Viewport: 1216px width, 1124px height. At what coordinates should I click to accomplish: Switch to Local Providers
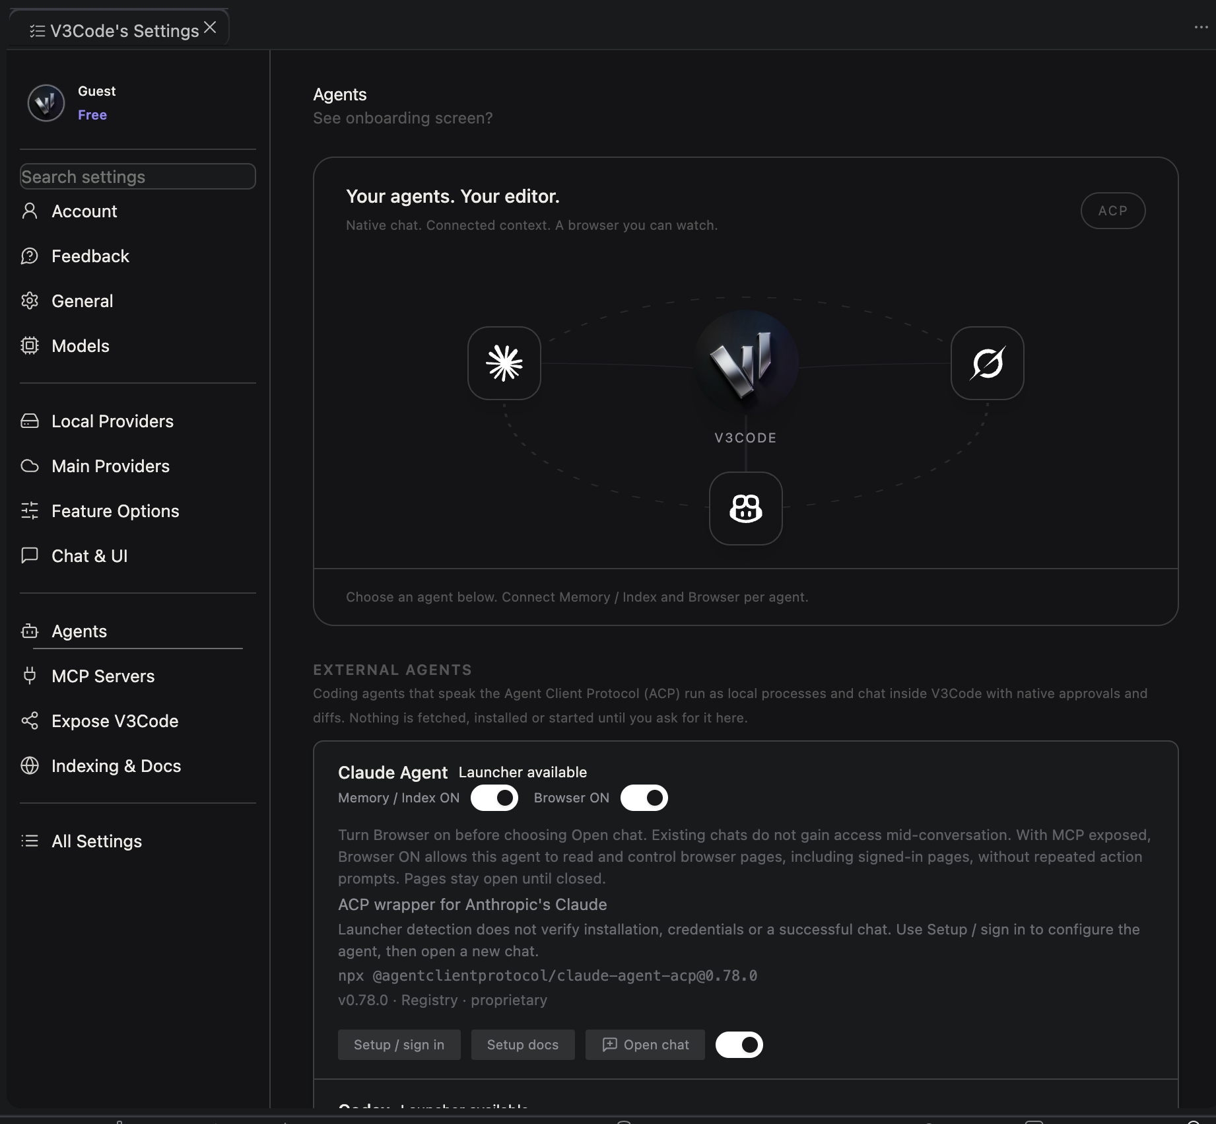[x=138, y=421]
